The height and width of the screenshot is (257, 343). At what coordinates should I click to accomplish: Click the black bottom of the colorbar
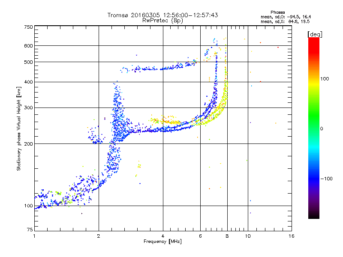point(314,216)
